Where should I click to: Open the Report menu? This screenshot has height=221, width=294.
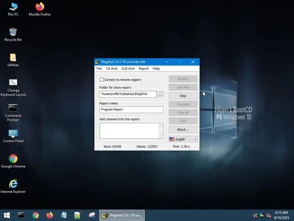point(144,68)
